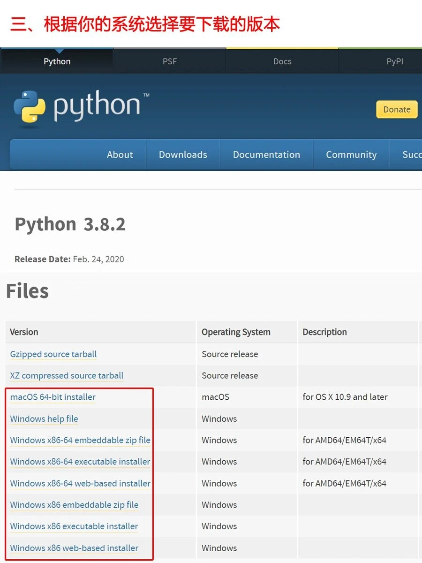Open the Documentation menu
Screen dimensions: 422x563
(266, 154)
